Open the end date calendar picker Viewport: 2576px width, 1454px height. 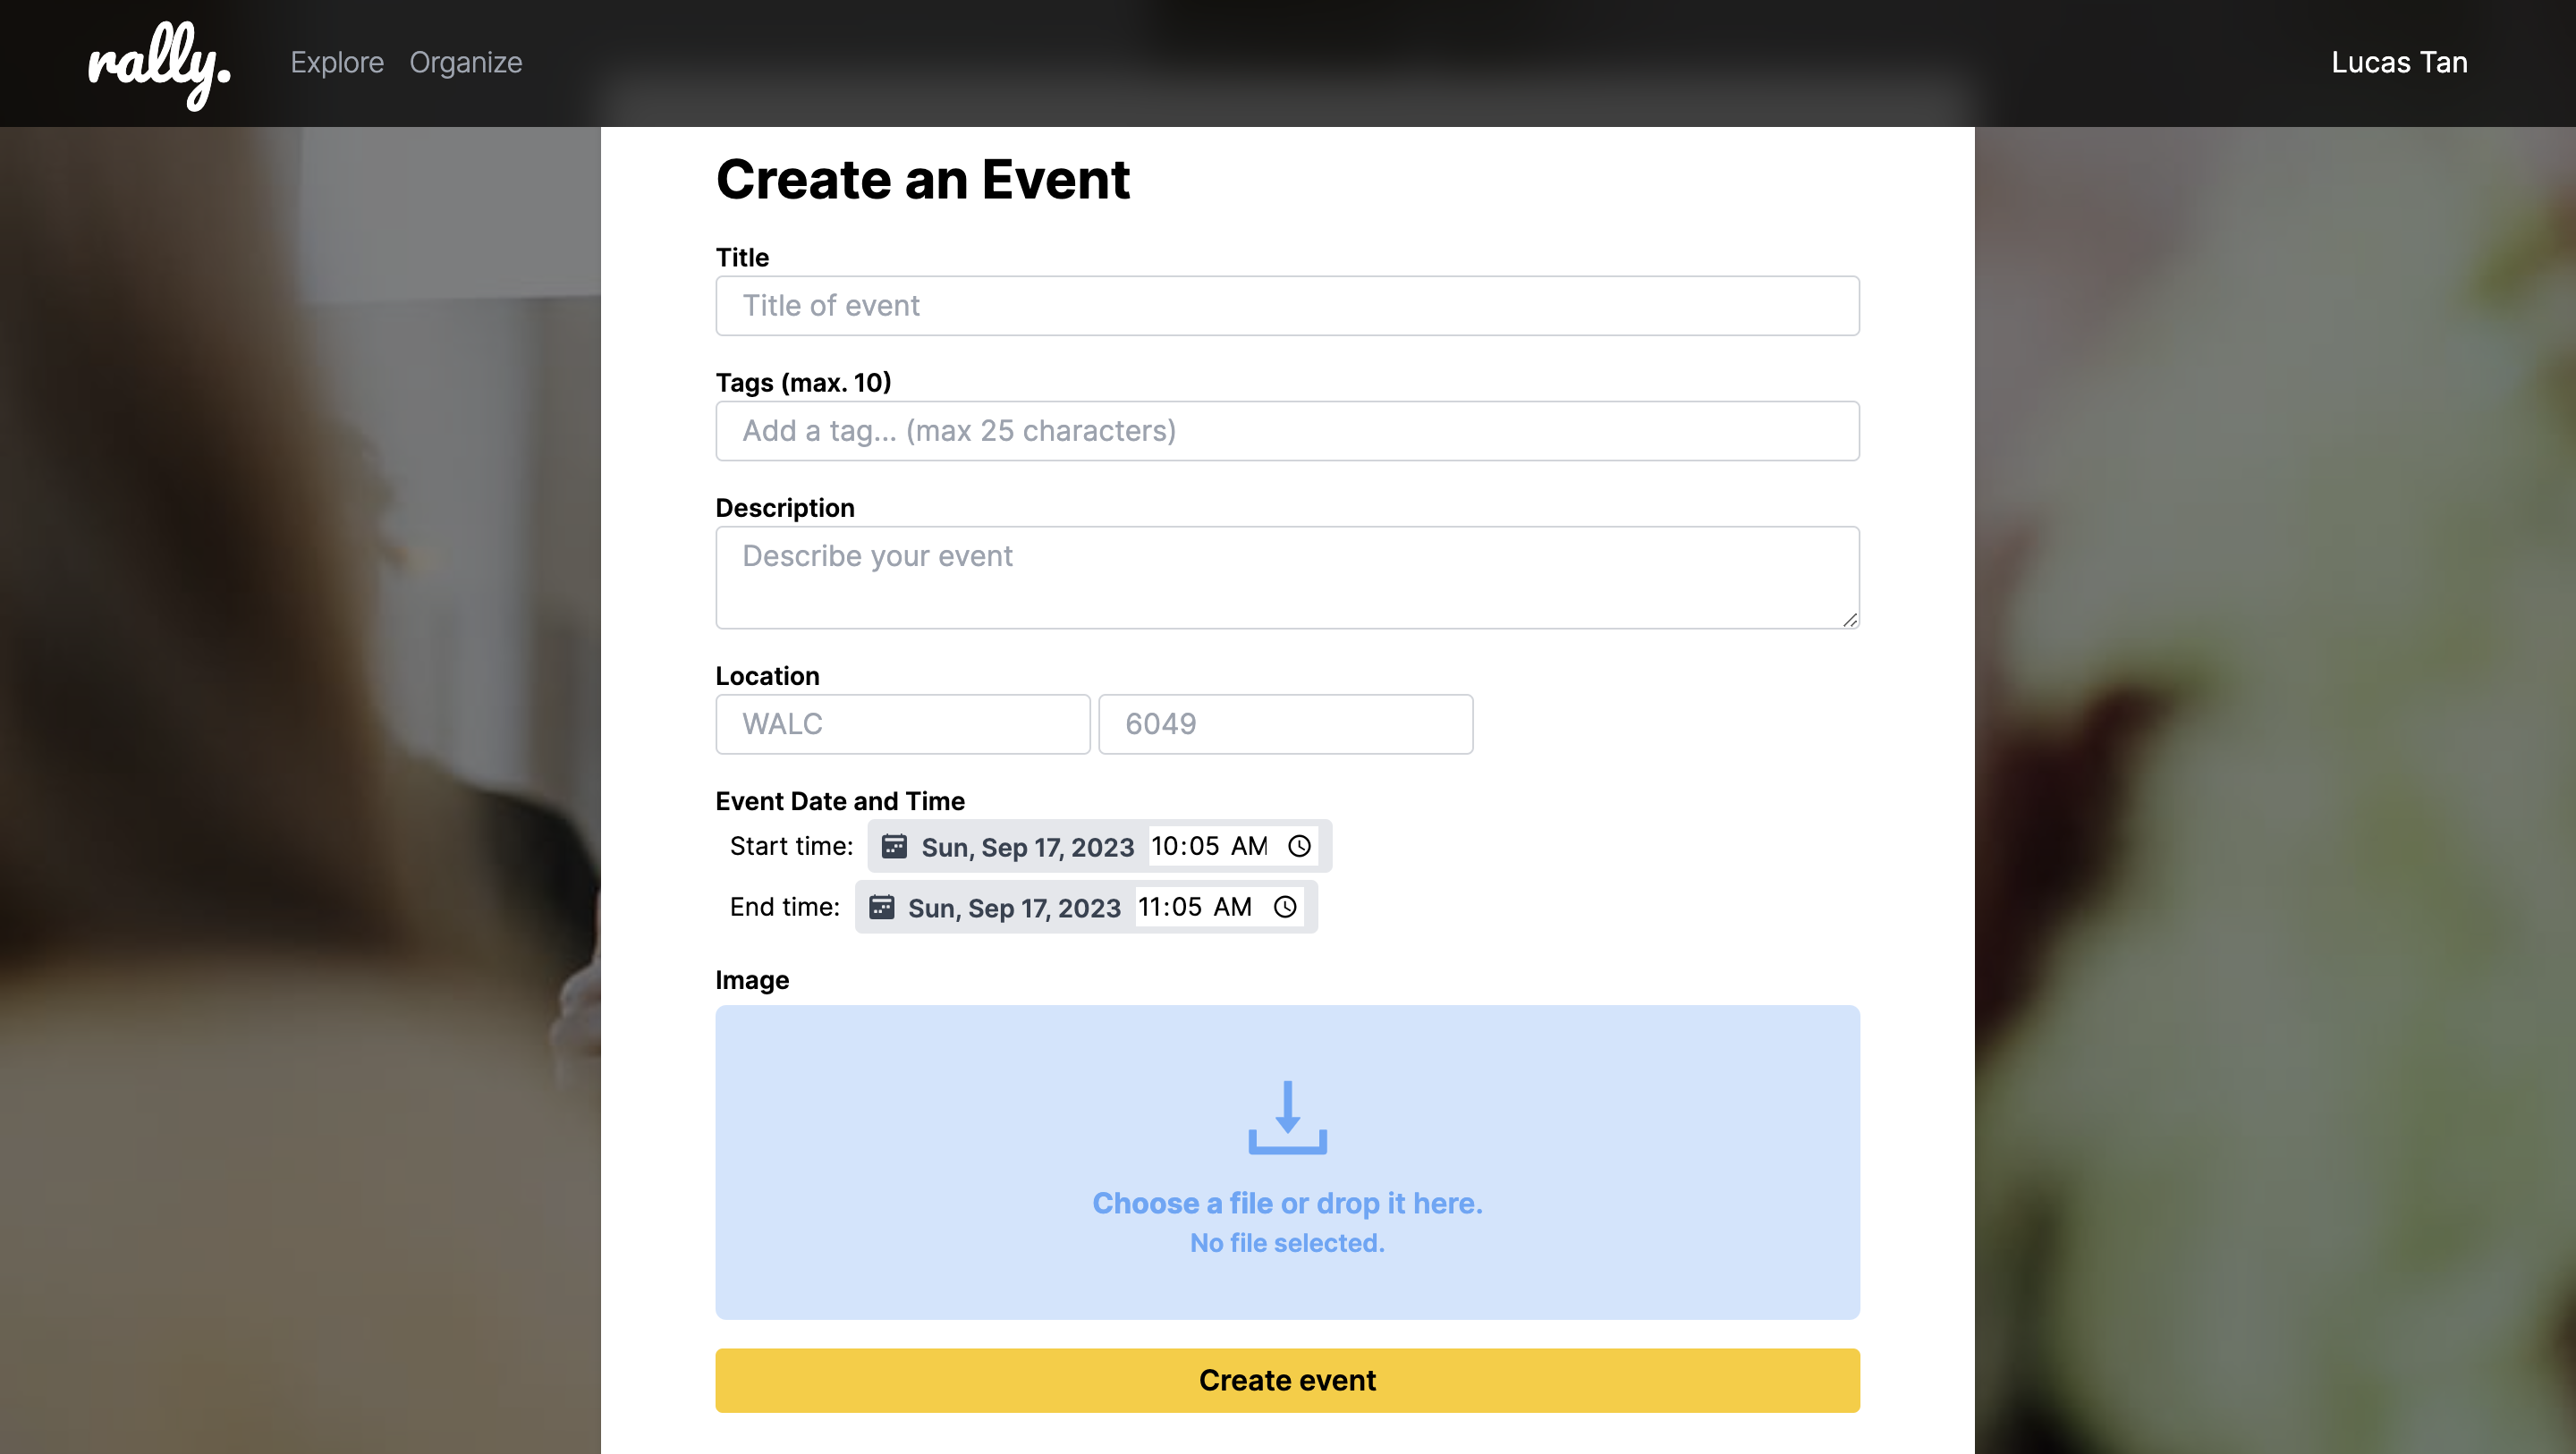click(882, 907)
